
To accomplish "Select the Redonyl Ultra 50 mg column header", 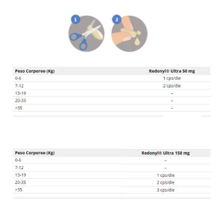I will (x=172, y=71).
